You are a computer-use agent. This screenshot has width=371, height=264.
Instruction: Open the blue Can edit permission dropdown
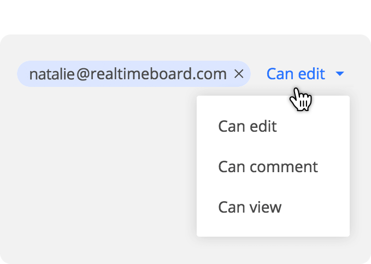pos(305,74)
